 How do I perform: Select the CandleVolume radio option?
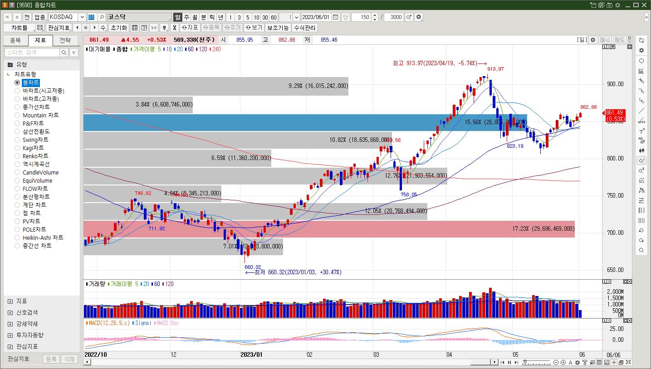17,172
